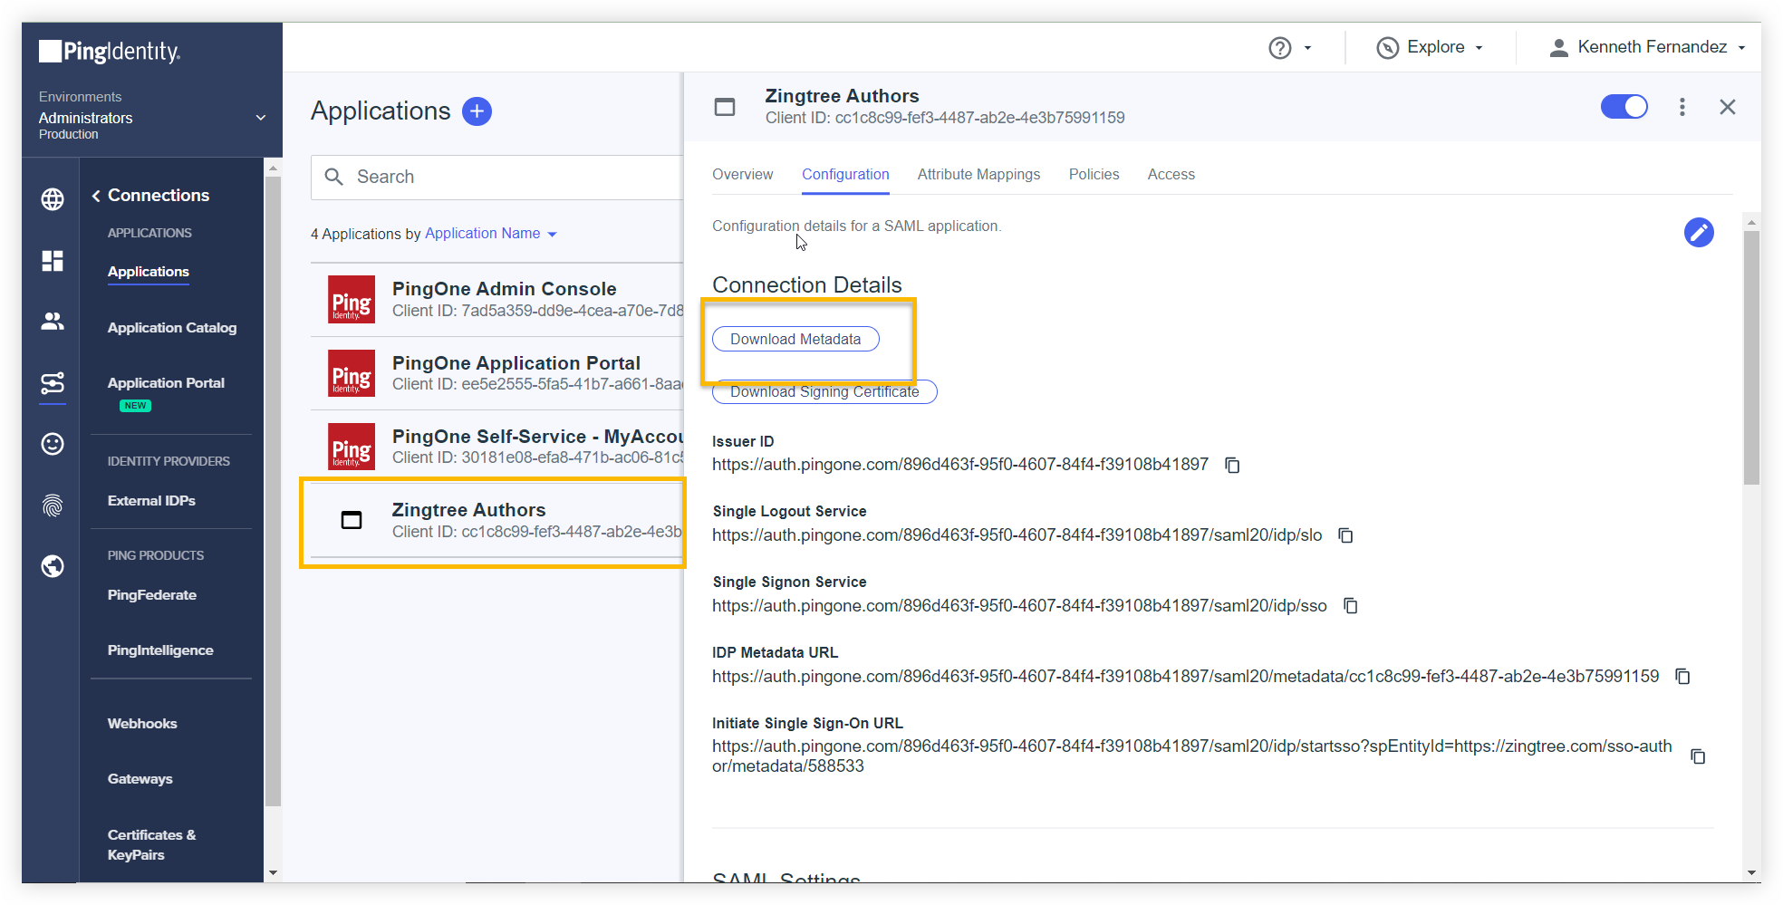The image size is (1783, 905).
Task: Click the PingOne Self-Service logo icon
Action: tap(352, 447)
